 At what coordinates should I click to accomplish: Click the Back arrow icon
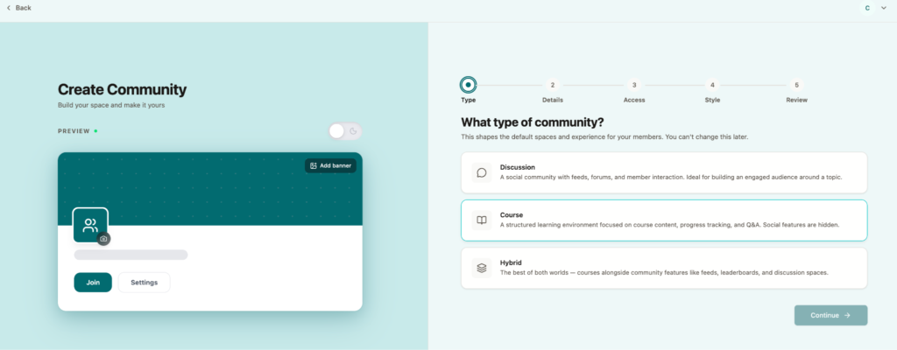pos(9,8)
